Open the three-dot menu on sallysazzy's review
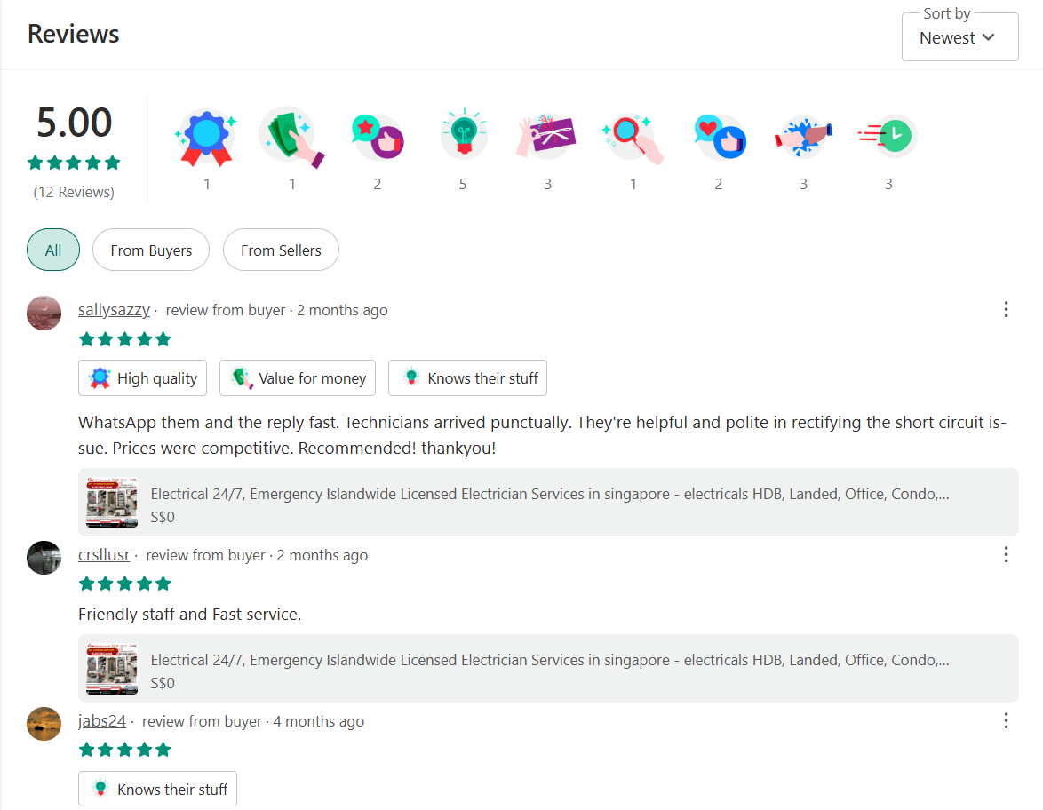This screenshot has width=1043, height=810. (x=1006, y=309)
